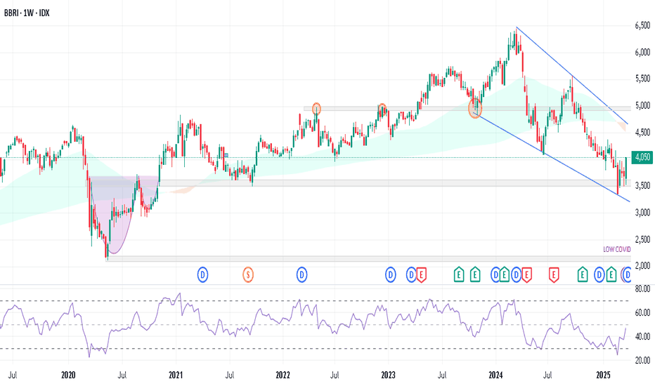The width and height of the screenshot is (655, 386).
Task: Open the dividend marker in 2021
Action: 202,274
